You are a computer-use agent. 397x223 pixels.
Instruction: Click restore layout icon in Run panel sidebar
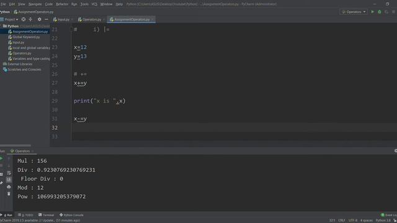point(1,175)
